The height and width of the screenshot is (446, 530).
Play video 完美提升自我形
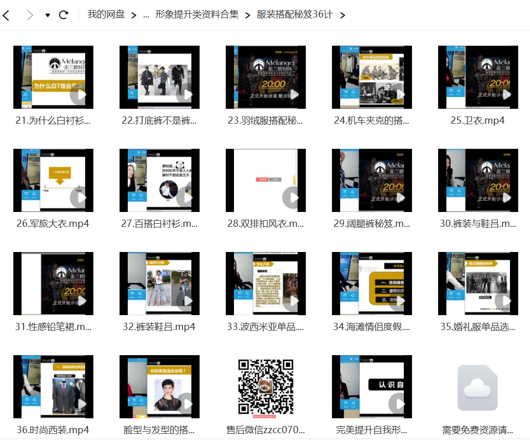point(372,386)
